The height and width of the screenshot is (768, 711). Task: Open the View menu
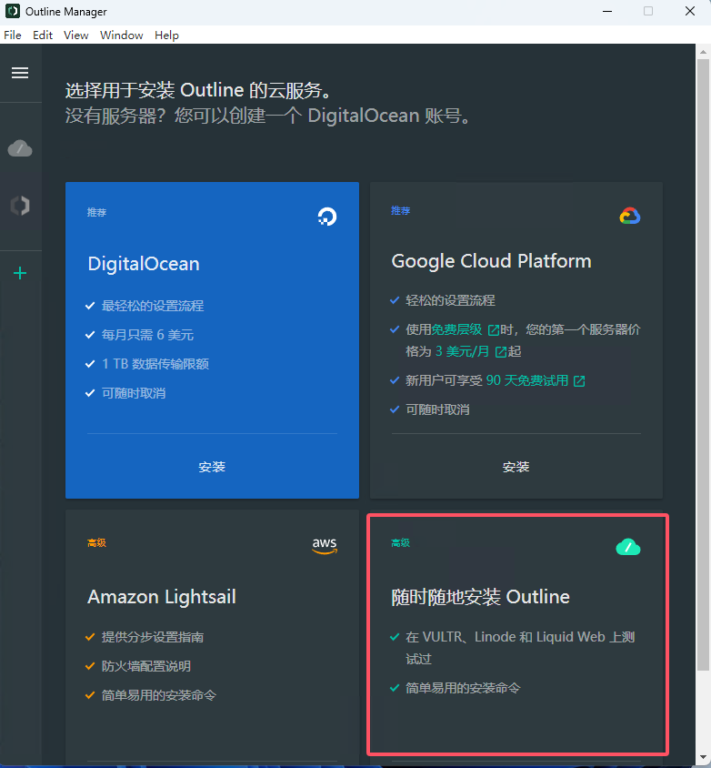[x=75, y=35]
